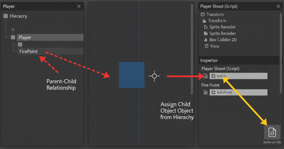Click the up arrow above the Player node
284x149 pixels.
(x=13, y=30)
